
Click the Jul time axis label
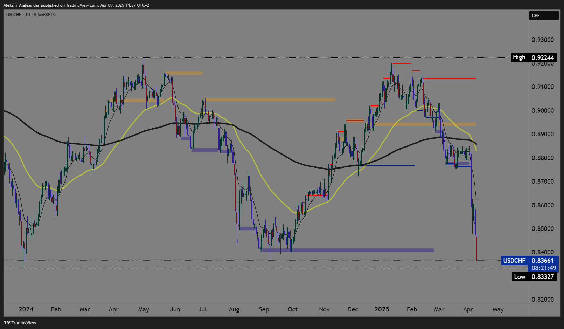(x=202, y=309)
